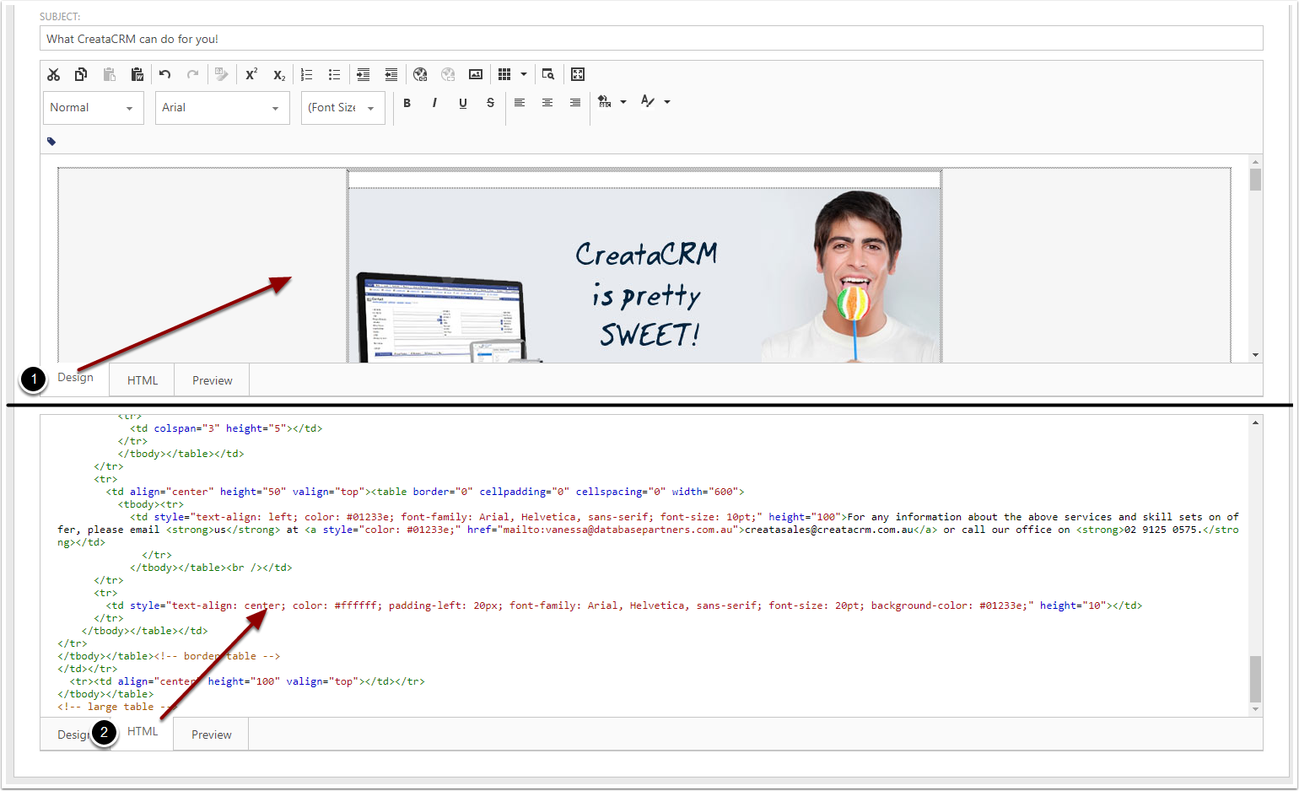The width and height of the screenshot is (1299, 791).
Task: Toggle underline formatting
Action: tap(463, 103)
